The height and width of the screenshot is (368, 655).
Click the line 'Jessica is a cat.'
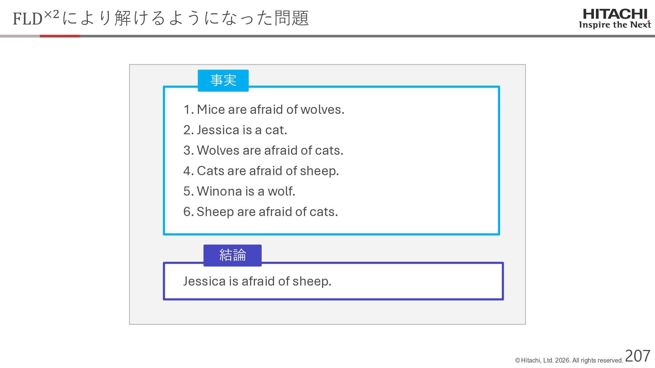tap(235, 130)
